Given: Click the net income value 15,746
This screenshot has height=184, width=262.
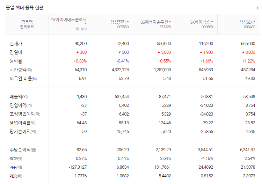Looking at the screenshot, I should point(123,131).
